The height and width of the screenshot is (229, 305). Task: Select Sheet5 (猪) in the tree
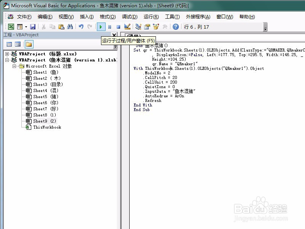(46, 97)
